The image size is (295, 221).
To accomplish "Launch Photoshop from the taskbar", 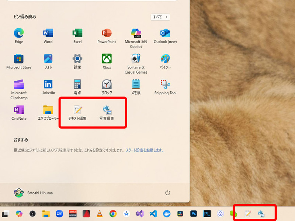I will pos(193,213).
